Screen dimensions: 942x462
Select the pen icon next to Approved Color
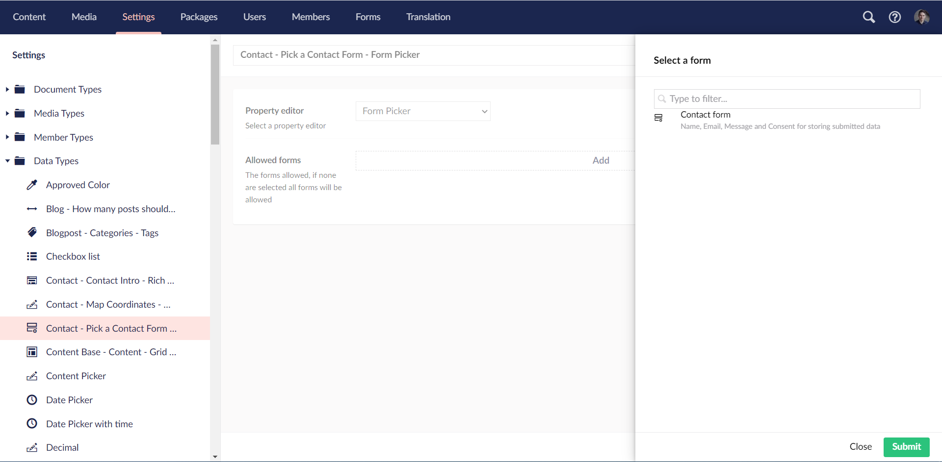point(32,185)
